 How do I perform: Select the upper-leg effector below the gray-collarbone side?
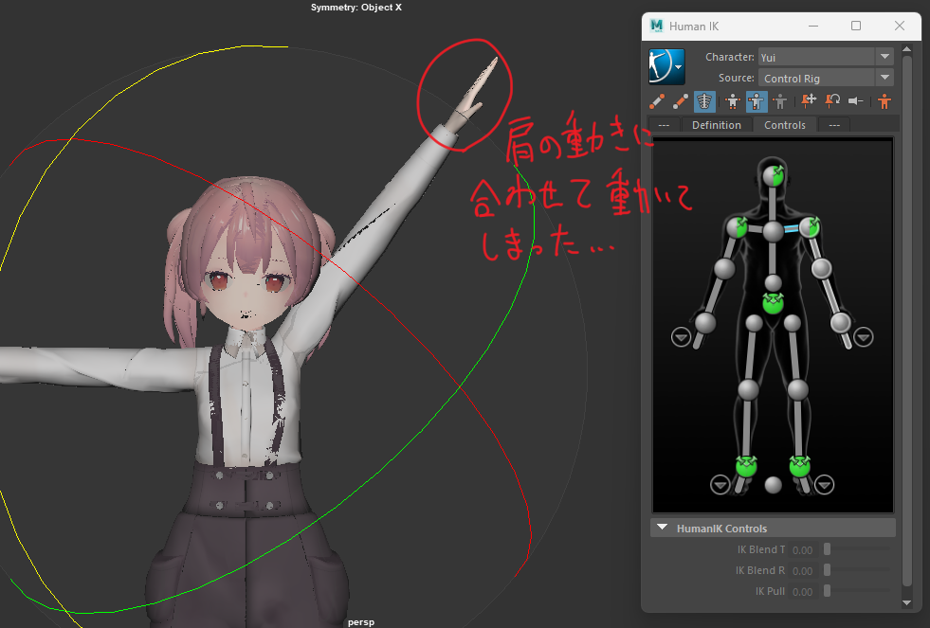[754, 323]
